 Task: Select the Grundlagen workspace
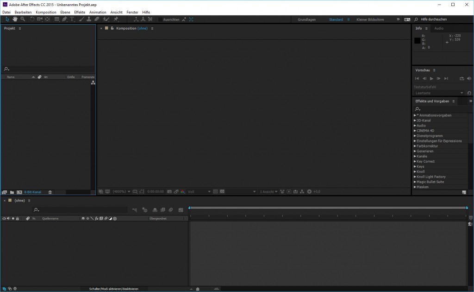pyautogui.click(x=307, y=19)
